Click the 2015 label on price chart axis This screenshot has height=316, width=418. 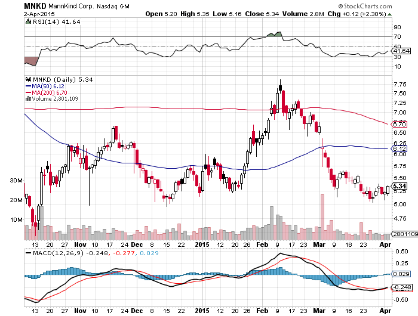(x=202, y=244)
